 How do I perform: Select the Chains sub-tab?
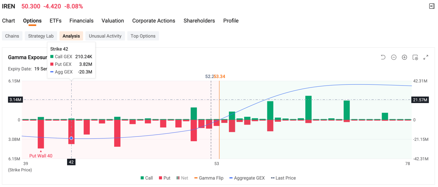pos(12,36)
